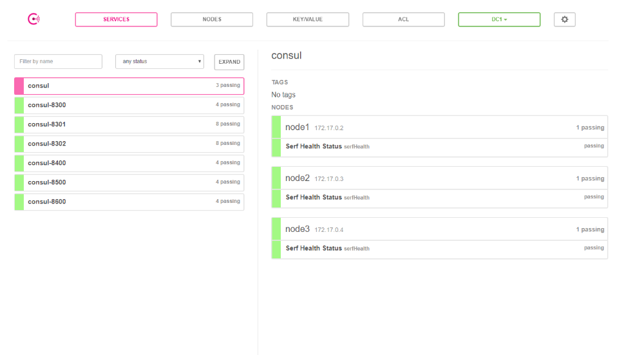Click IP address 172.17.0.4

click(x=328, y=230)
